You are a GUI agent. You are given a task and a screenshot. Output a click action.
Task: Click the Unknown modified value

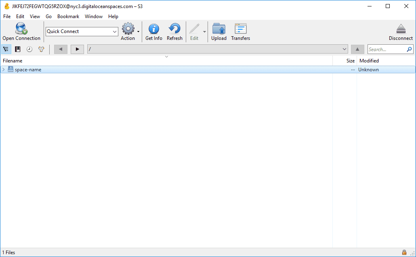click(368, 70)
